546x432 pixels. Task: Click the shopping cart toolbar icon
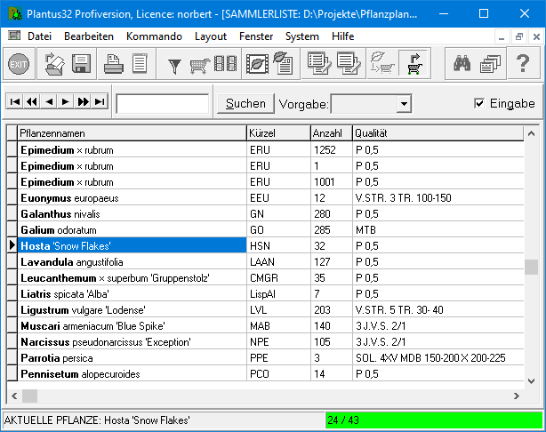click(200, 64)
